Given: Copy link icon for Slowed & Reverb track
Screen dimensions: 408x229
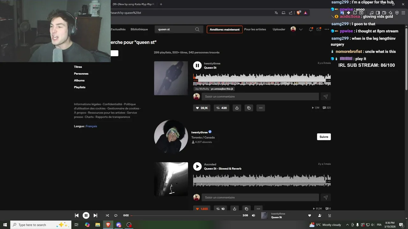Looking at the screenshot, I should point(246,209).
